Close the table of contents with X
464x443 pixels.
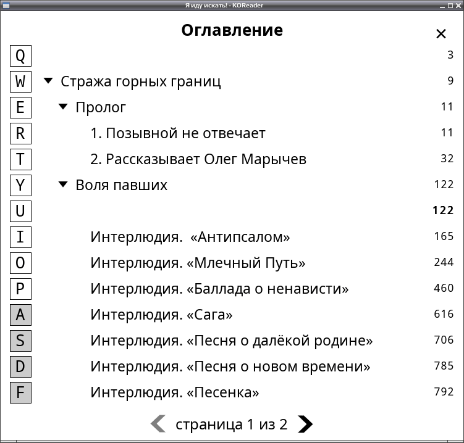pyautogui.click(x=441, y=34)
